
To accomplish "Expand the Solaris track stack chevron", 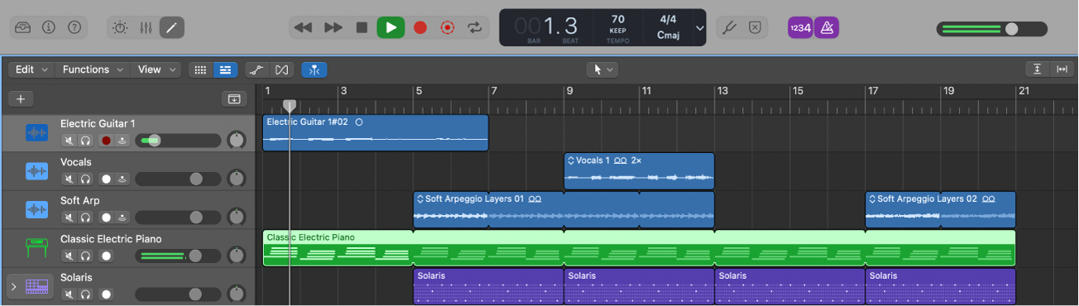I will pos(13,287).
